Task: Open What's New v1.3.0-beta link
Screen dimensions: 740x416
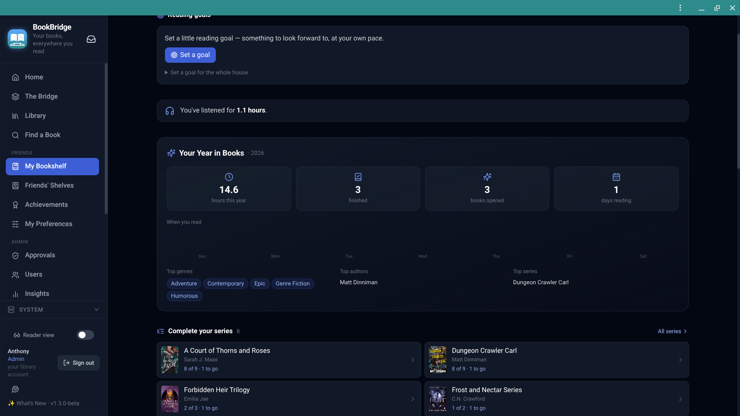Action: tap(44, 403)
